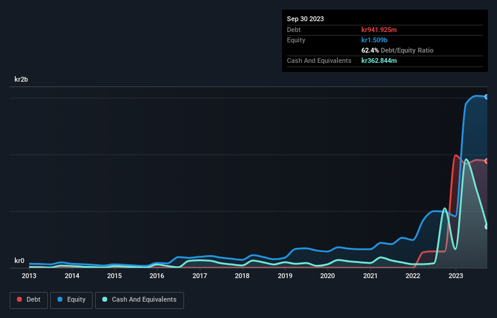
Task: Click the 2015 x-axis label
Action: click(114, 276)
